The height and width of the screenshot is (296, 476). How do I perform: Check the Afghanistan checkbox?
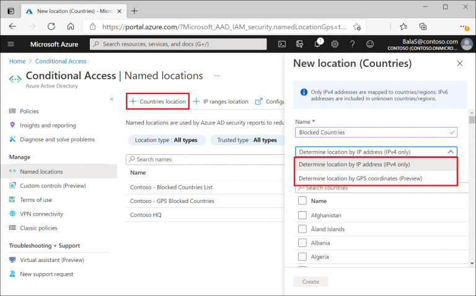(302, 215)
